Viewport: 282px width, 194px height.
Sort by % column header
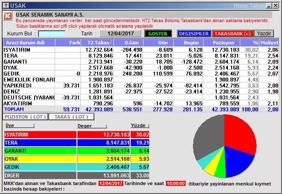point(250,43)
